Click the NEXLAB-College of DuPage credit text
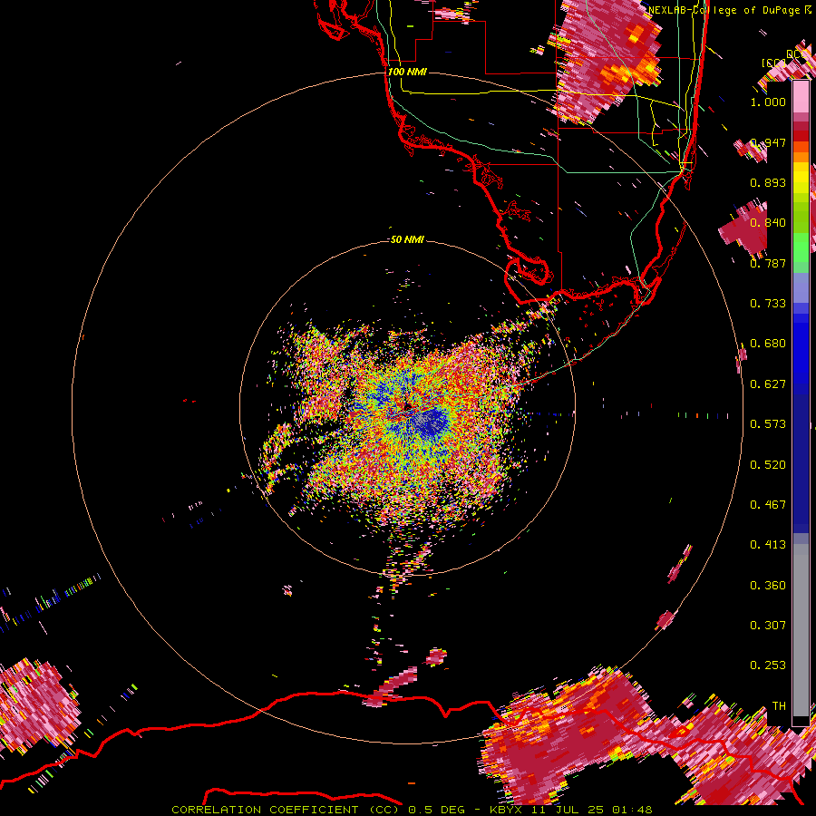816x816 pixels. tap(725, 10)
